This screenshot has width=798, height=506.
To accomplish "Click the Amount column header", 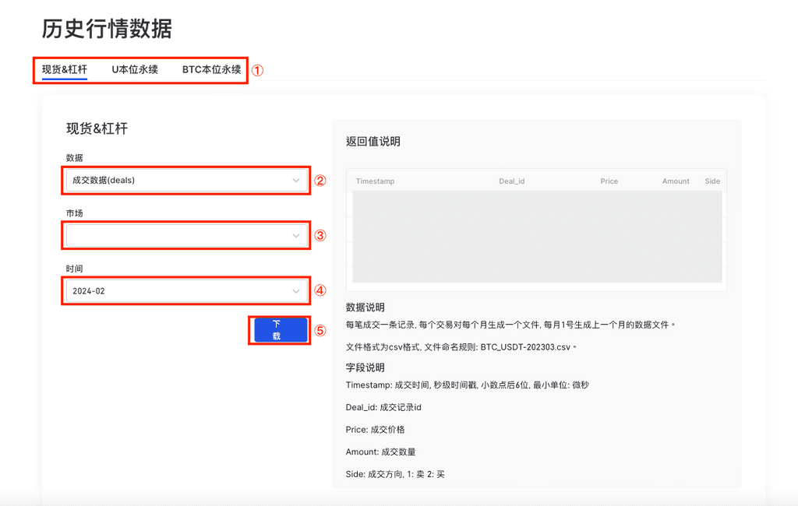I will [x=676, y=181].
